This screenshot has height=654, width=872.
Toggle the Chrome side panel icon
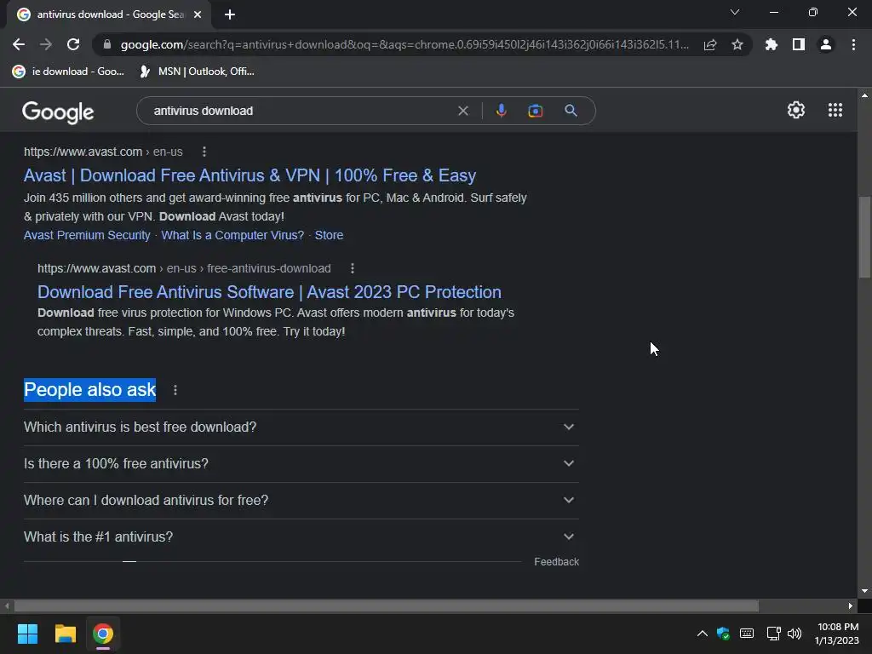tap(799, 44)
